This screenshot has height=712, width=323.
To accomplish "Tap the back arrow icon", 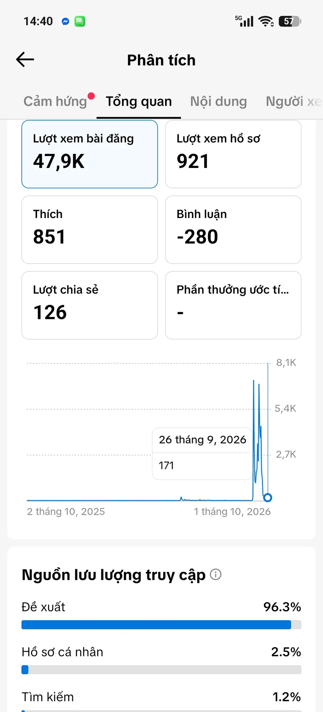I will pyautogui.click(x=25, y=59).
